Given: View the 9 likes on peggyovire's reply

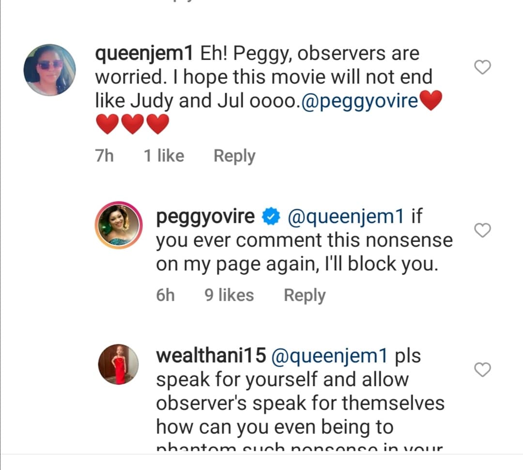Looking at the screenshot, I should pyautogui.click(x=229, y=295).
